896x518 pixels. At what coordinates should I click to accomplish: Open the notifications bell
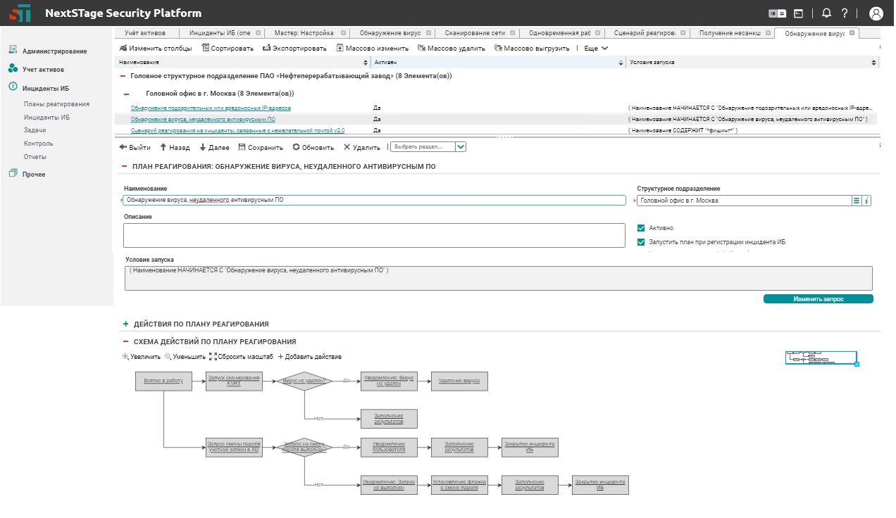pyautogui.click(x=826, y=13)
